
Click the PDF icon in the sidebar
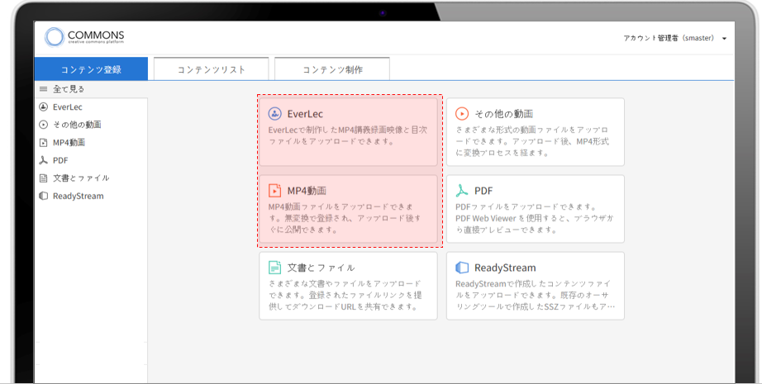click(43, 160)
